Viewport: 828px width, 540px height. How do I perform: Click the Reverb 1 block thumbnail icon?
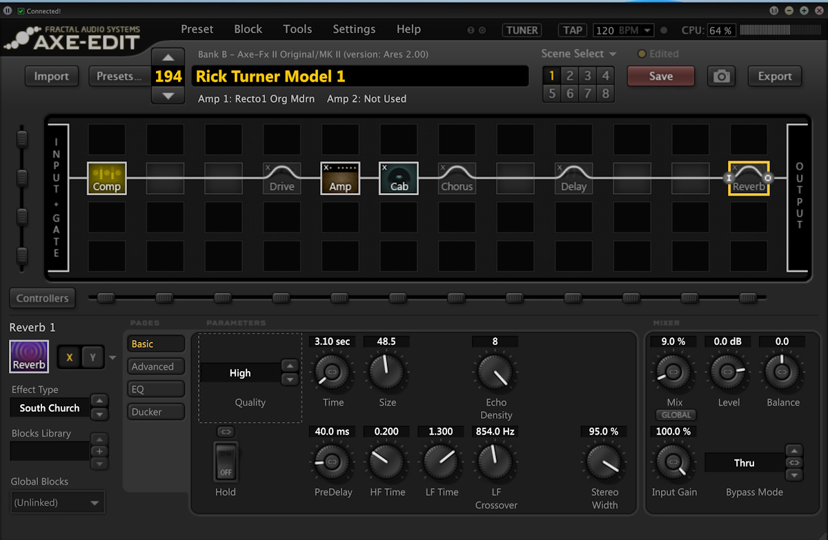click(x=29, y=357)
